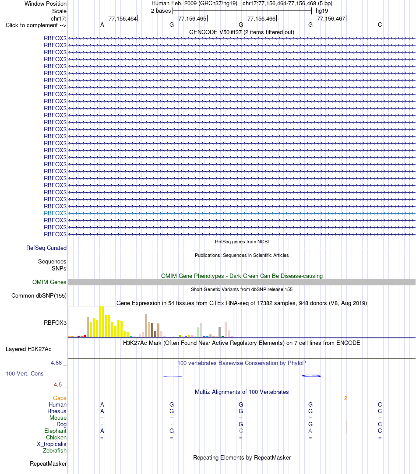Image resolution: width=416 pixels, height=474 pixels.
Task: Click the 'X_tropicalis' alignment row label
Action: point(52,444)
